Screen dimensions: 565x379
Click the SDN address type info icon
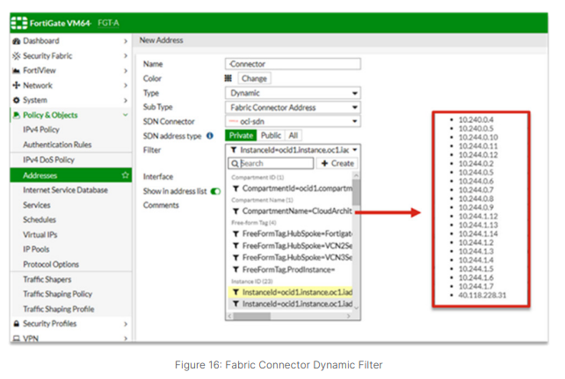(210, 136)
